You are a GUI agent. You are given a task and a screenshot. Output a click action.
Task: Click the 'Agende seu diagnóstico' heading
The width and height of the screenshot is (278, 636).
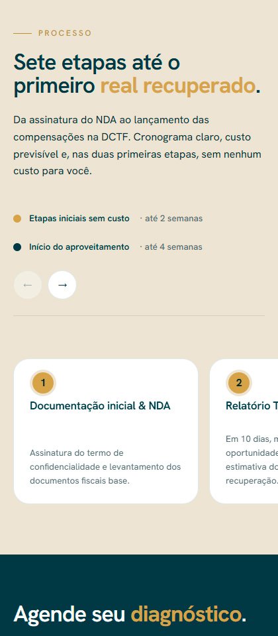pyautogui.click(x=130, y=615)
